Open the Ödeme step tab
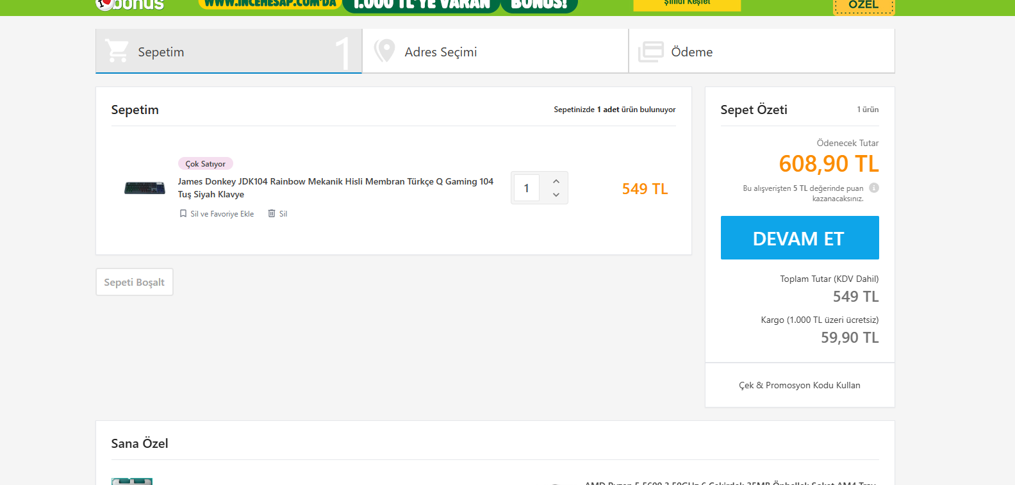1015x485 pixels. [762, 51]
